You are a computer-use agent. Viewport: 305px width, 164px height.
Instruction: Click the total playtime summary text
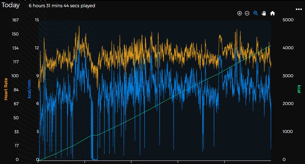point(62,6)
